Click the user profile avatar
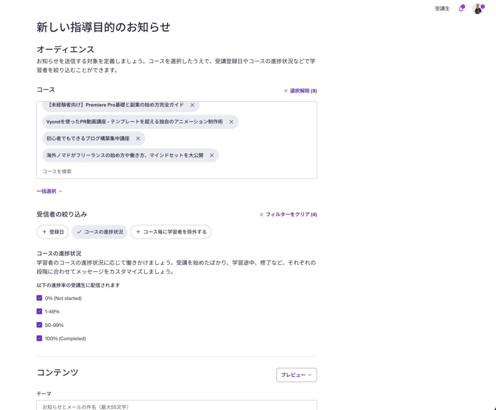496x410 pixels. [477, 9]
